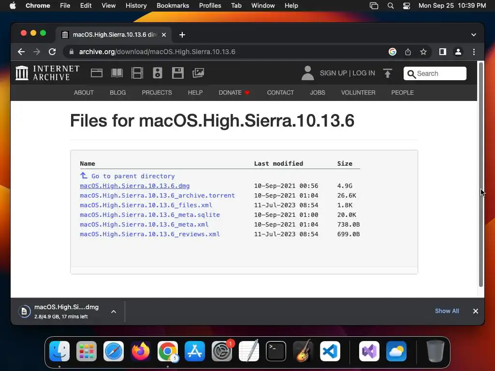
Task: Open the _files.xml file link
Action: coord(146,205)
